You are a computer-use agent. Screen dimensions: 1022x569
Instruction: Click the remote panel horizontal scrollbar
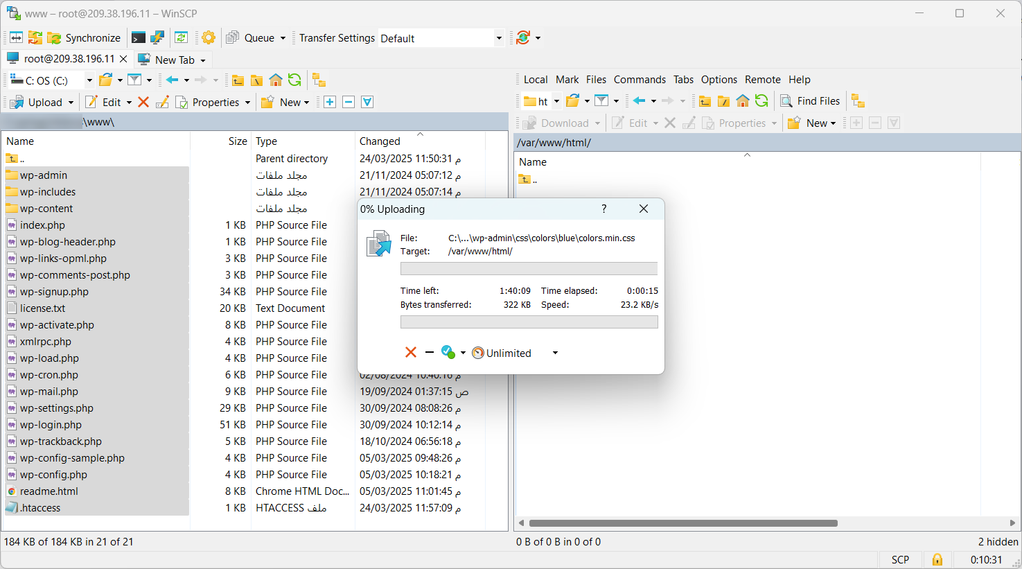pos(683,523)
